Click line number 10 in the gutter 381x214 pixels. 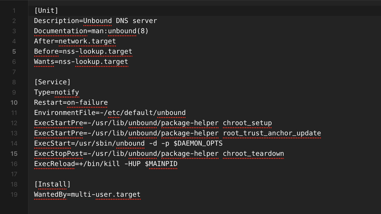coord(14,103)
